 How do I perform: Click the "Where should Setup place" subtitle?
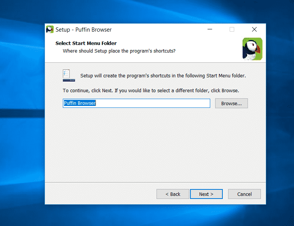pyautogui.click(x=119, y=51)
